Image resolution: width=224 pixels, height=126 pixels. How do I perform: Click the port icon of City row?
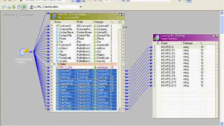pos(57,51)
